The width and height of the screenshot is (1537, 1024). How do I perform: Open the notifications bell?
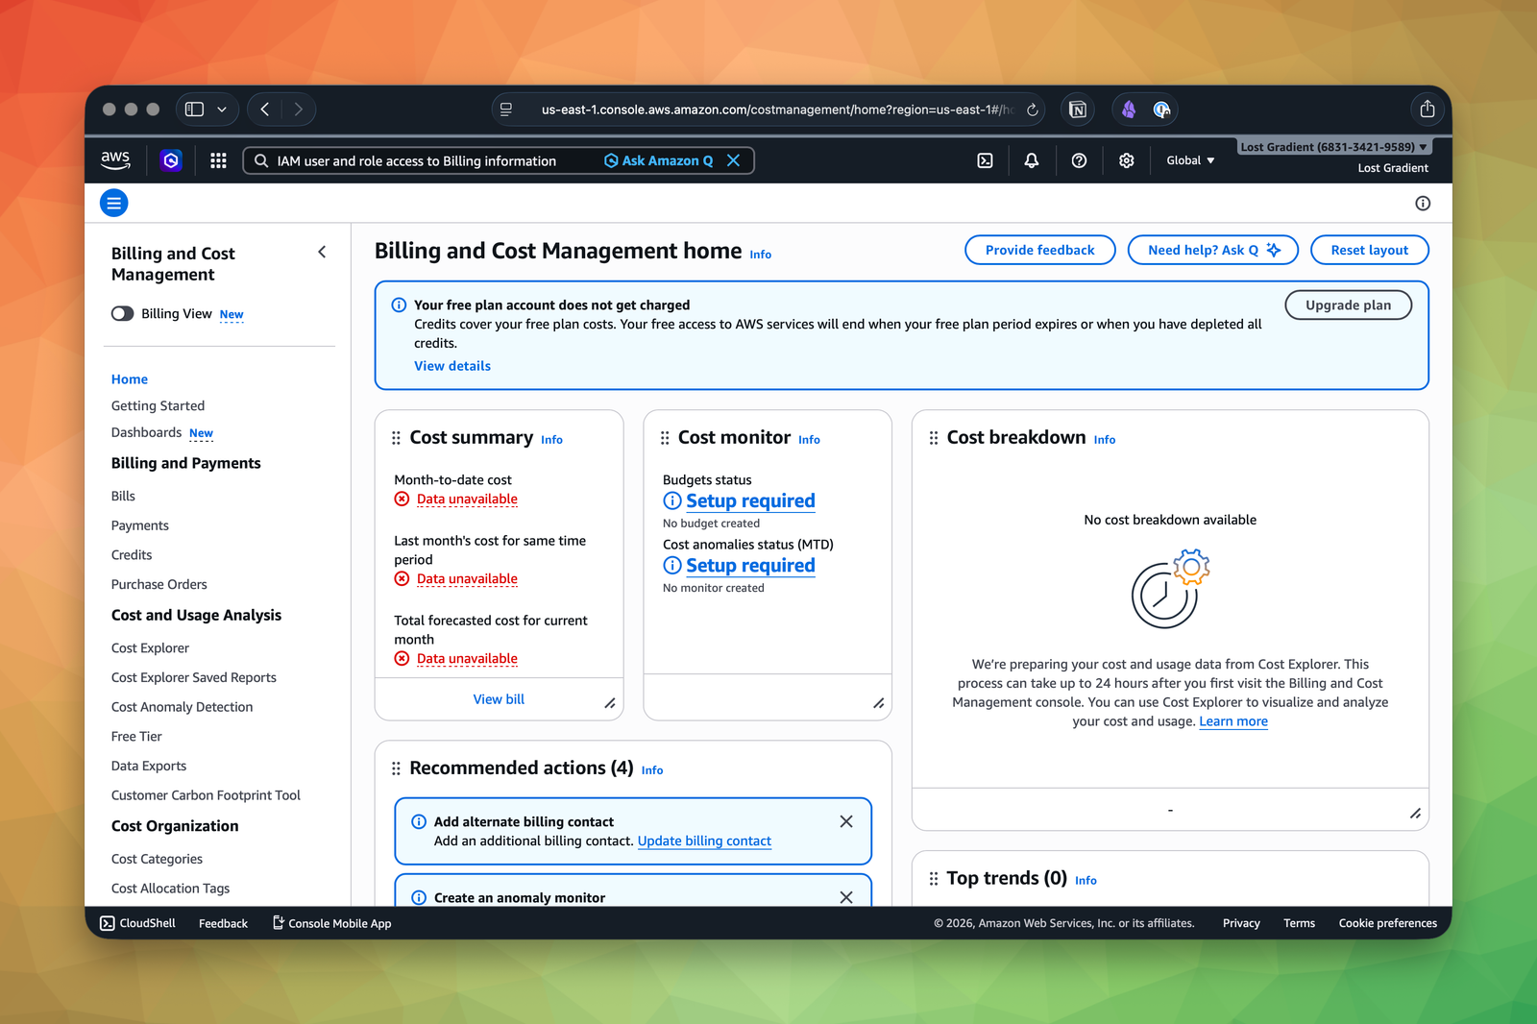[1031, 160]
